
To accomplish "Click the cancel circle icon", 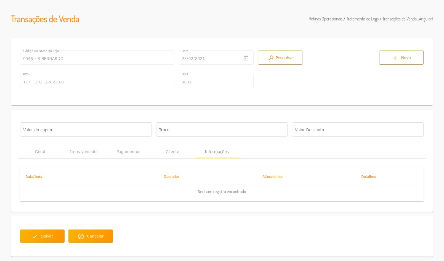I will (81, 236).
